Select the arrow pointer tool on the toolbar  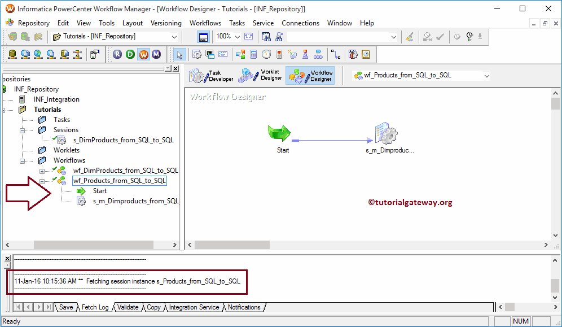179,54
